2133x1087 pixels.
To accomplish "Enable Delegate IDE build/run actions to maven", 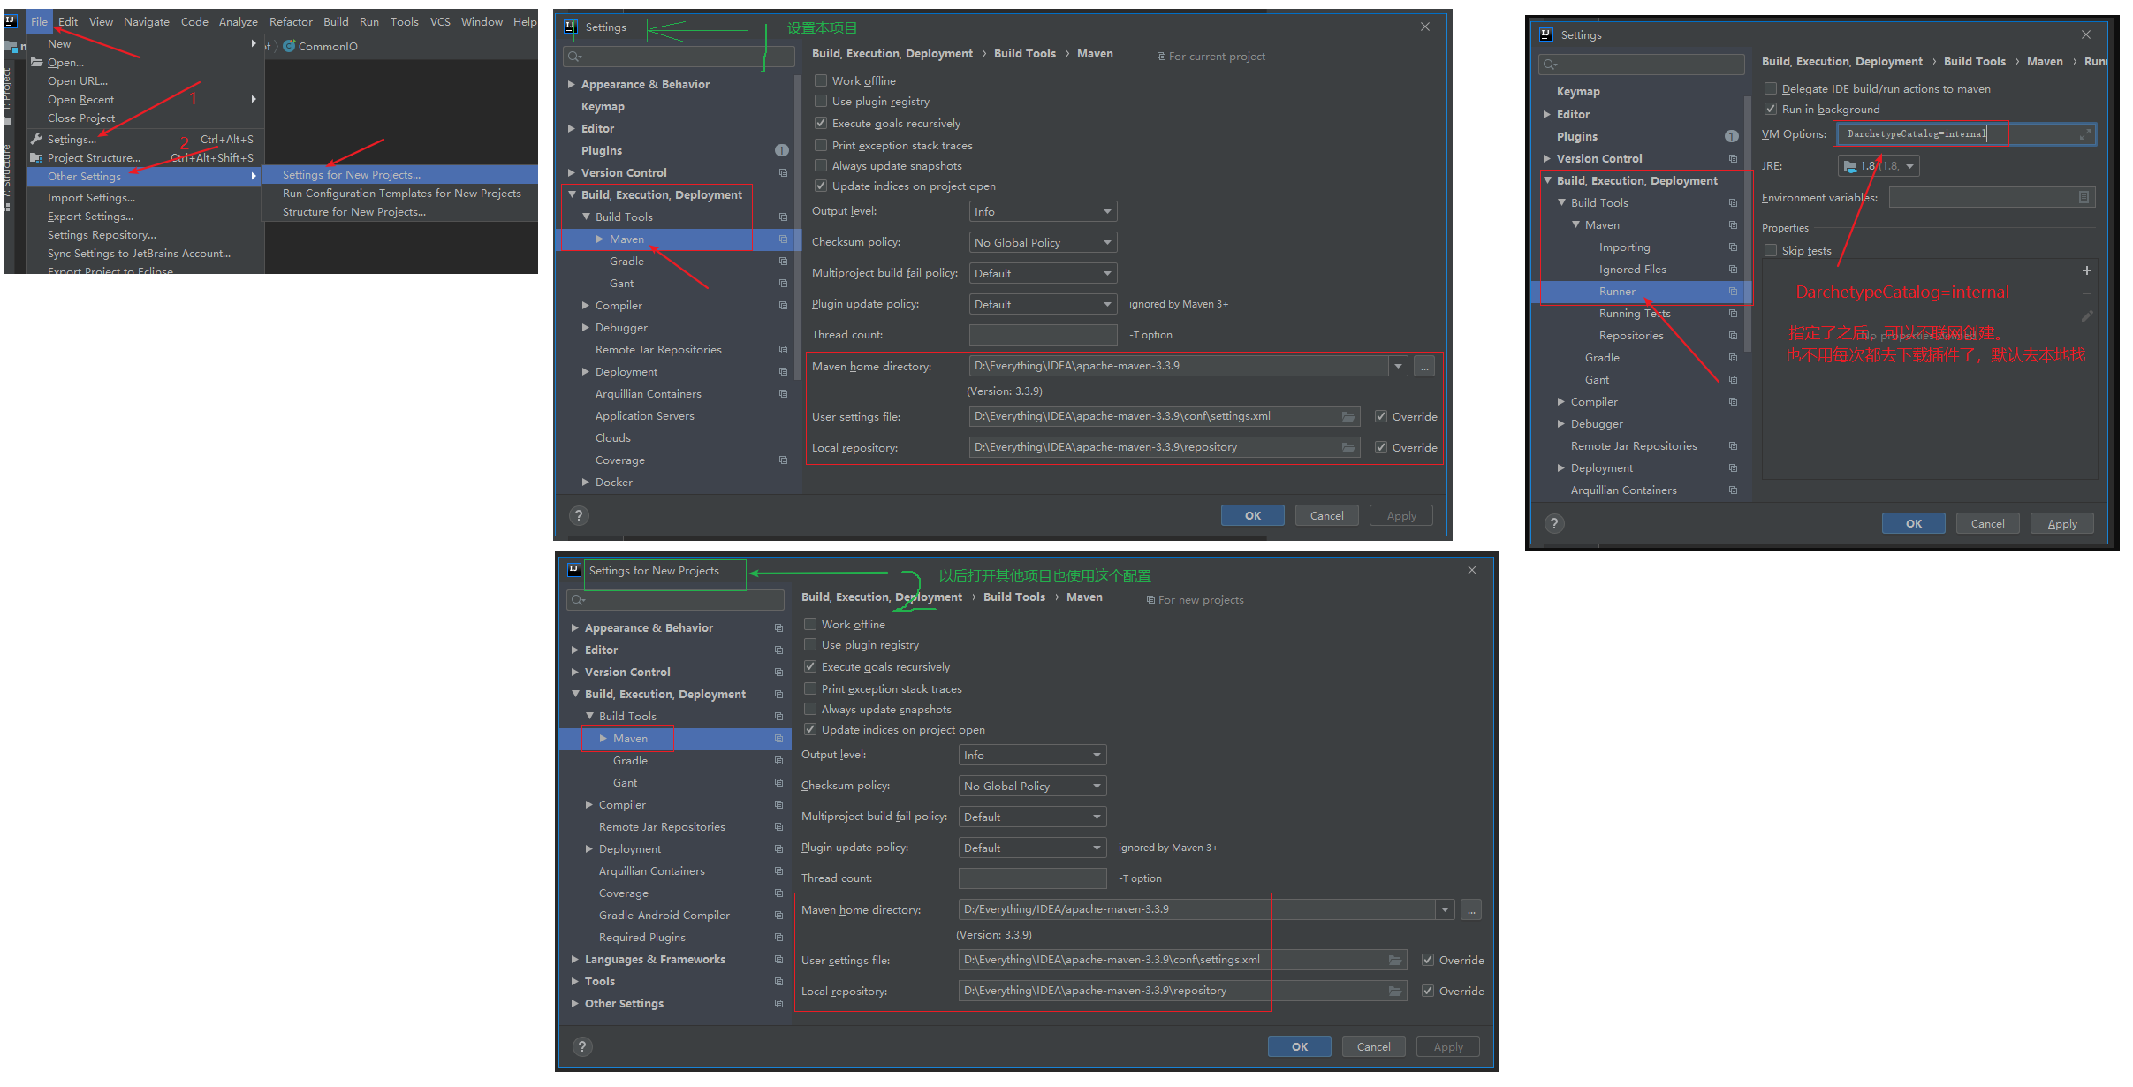I will tap(1771, 88).
